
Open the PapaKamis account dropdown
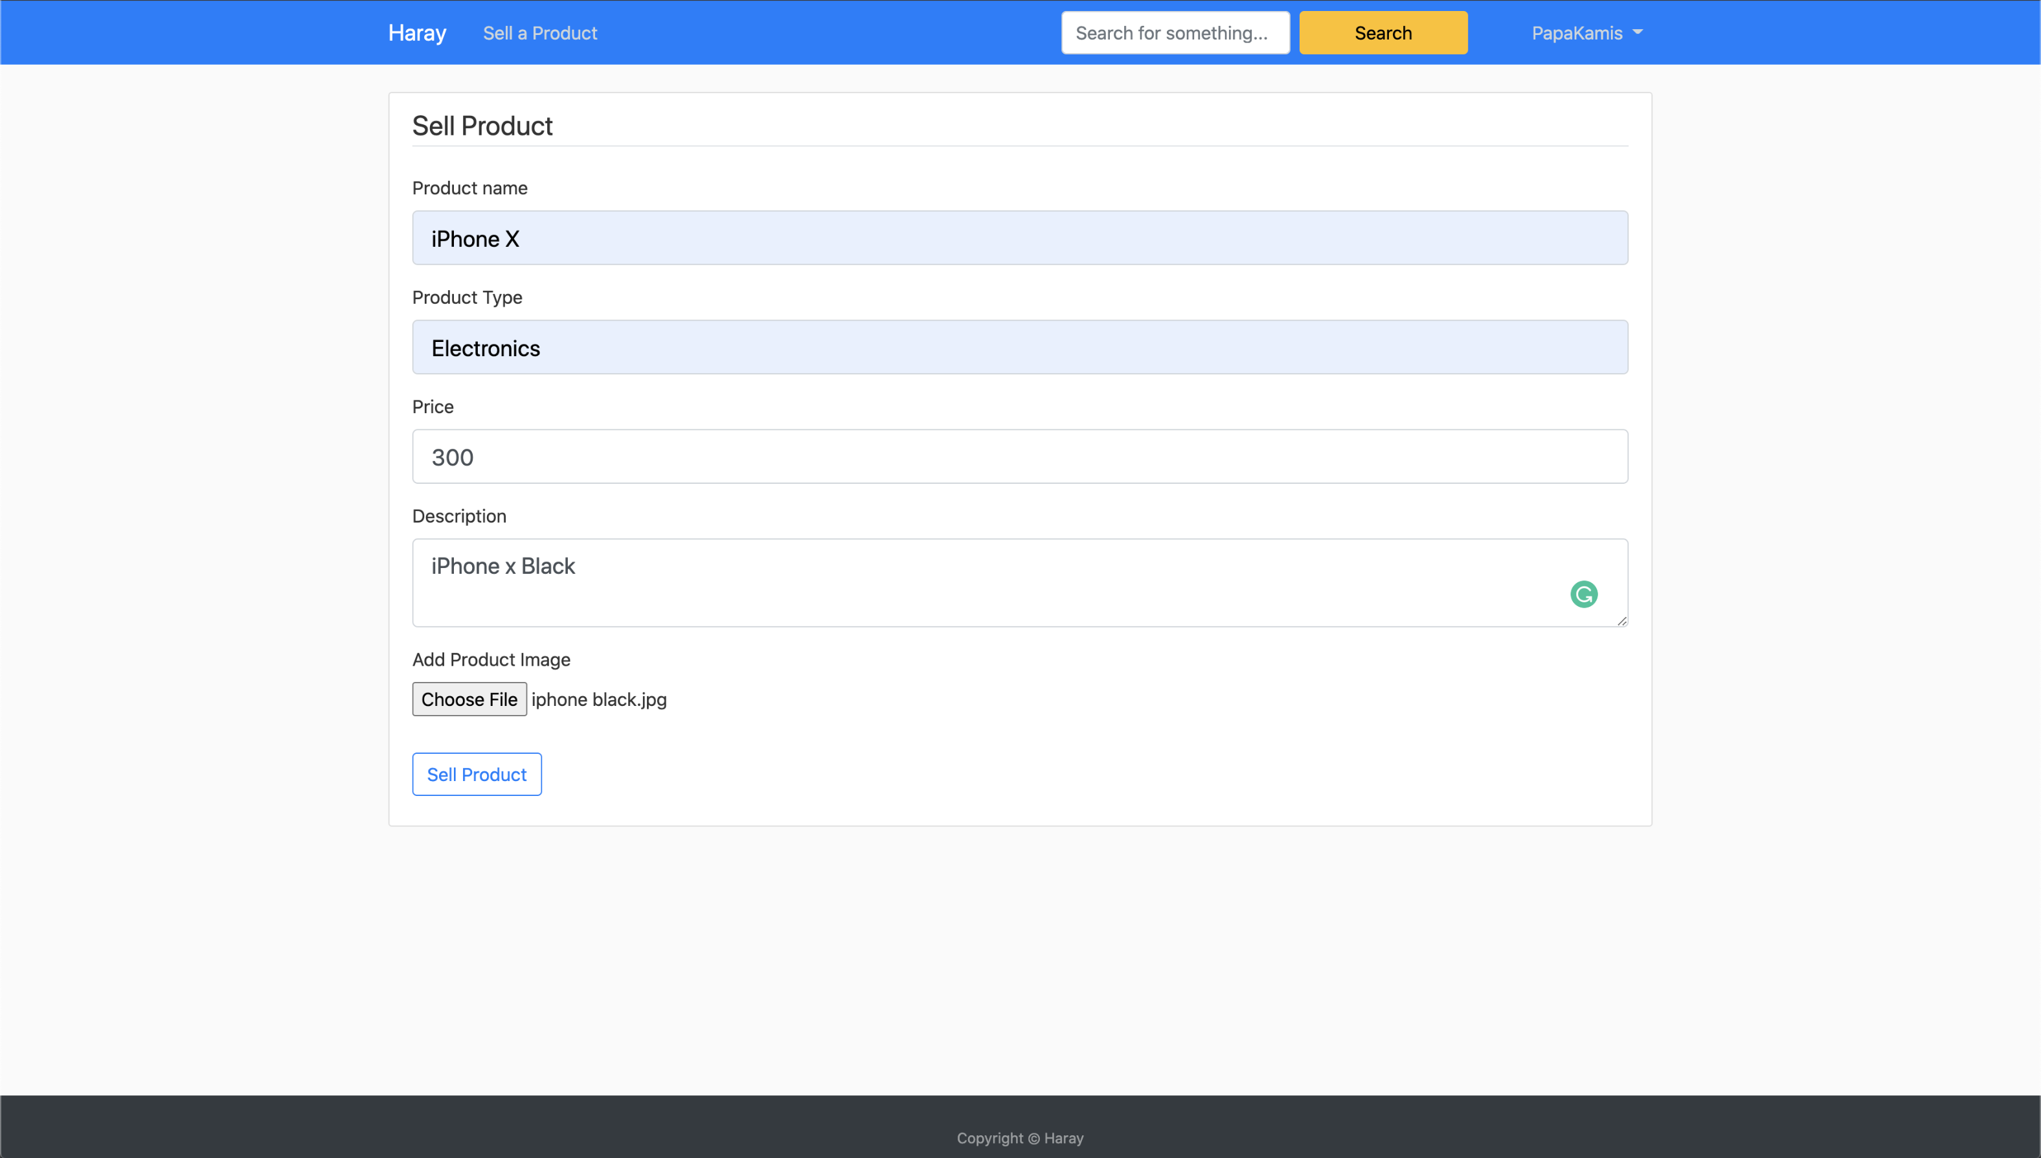point(1577,32)
